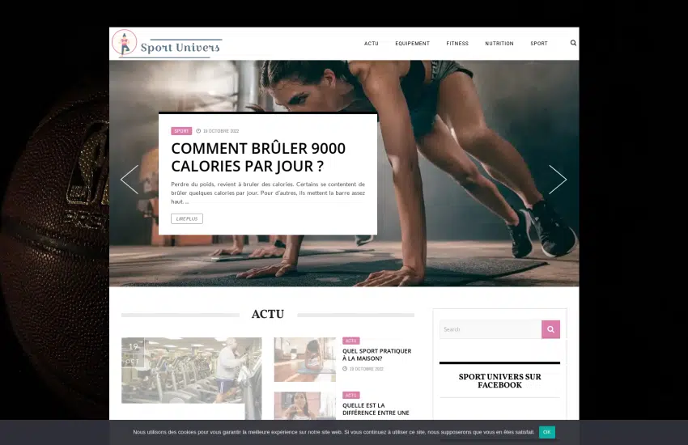Open 'Quel sport pratiquer à la maison?' article
The width and height of the screenshot is (688, 445).
[376, 354]
